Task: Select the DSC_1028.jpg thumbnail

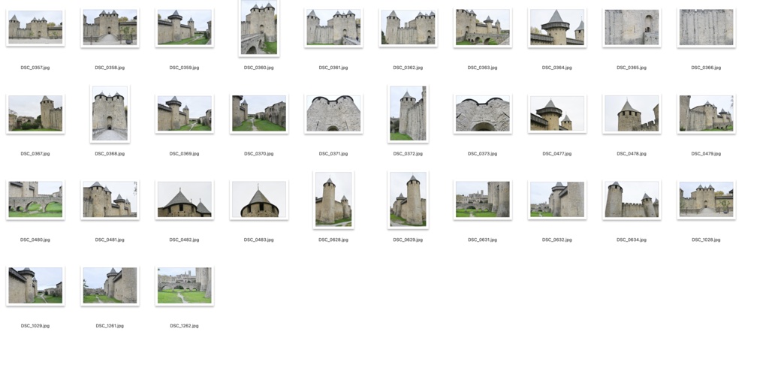Action: coord(706,200)
